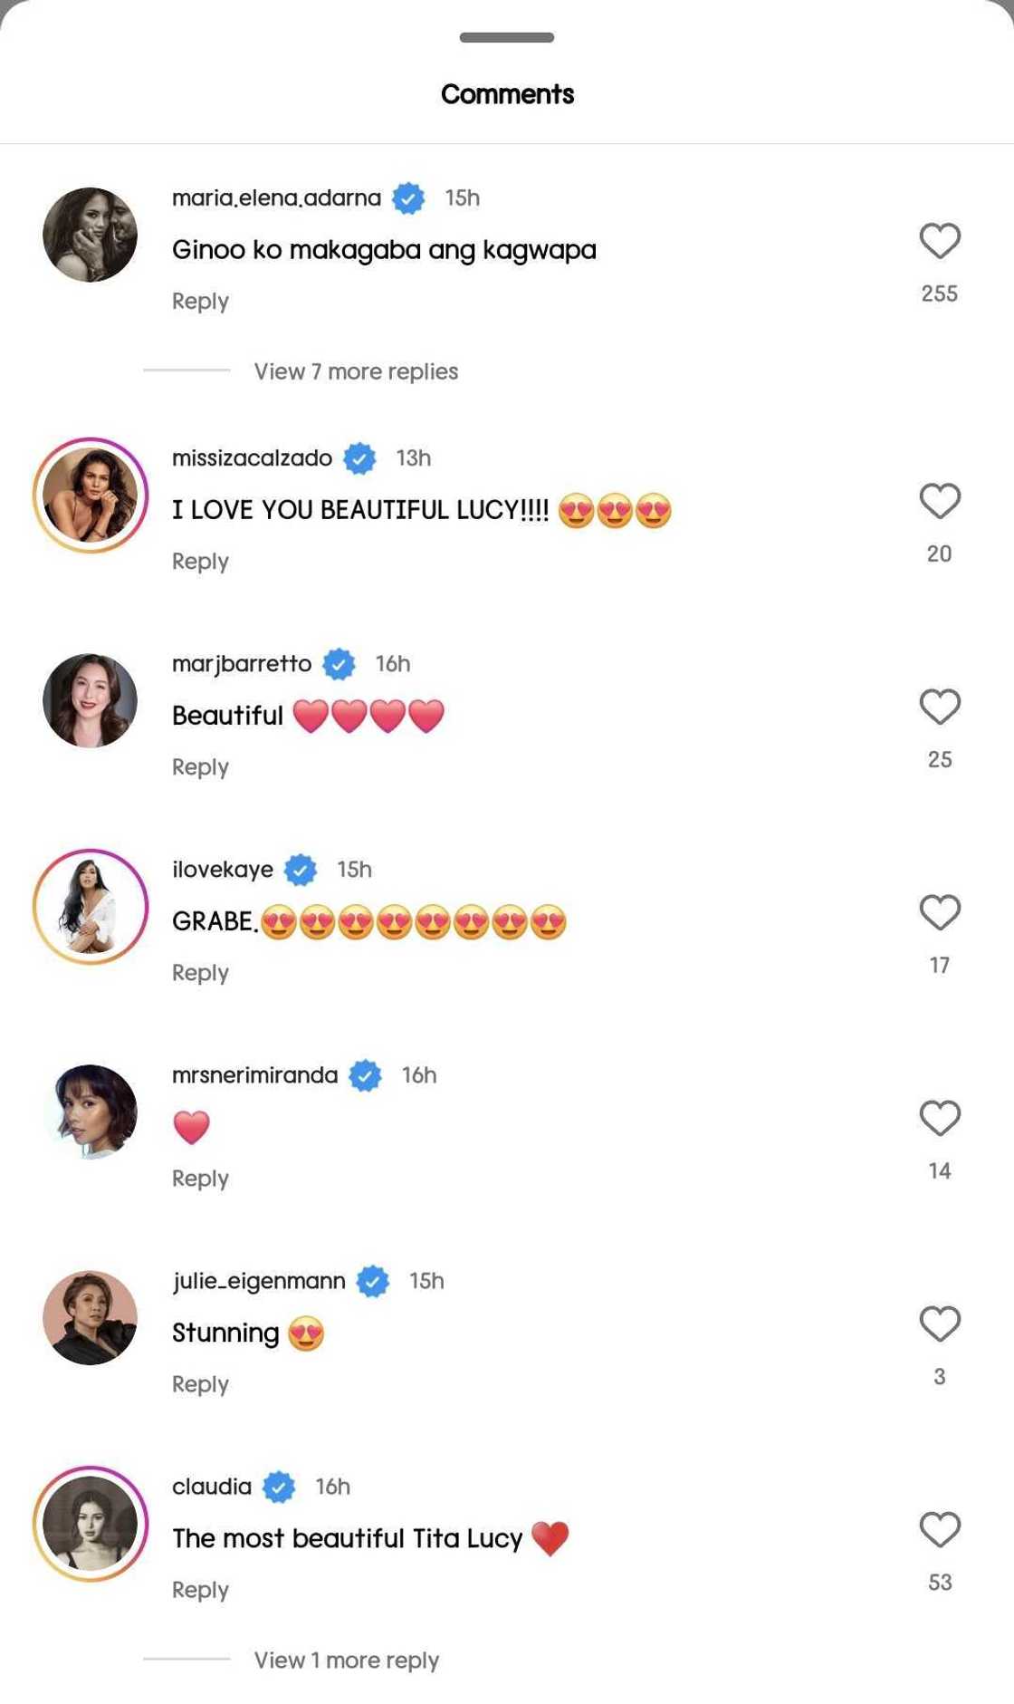Image resolution: width=1014 pixels, height=1704 pixels.
Task: Expand "View 7 more replies"
Action: click(356, 371)
